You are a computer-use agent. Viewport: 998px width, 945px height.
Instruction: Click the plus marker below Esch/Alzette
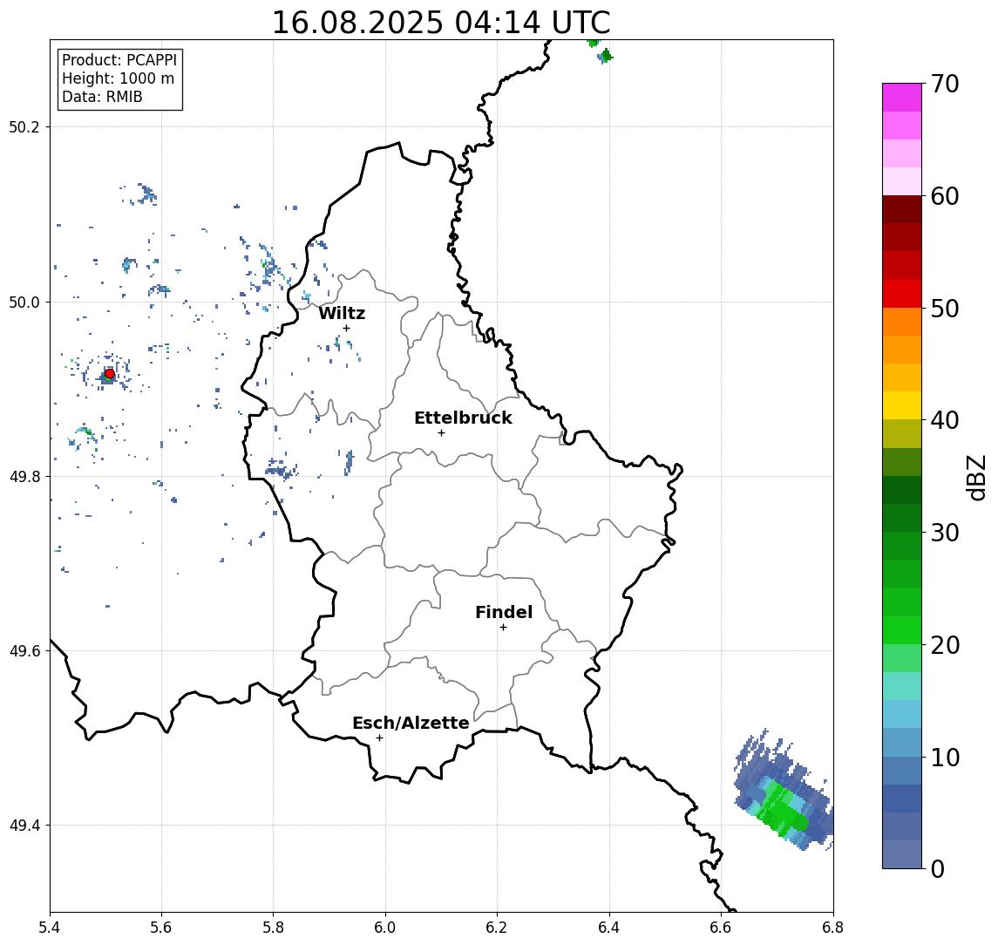point(379,738)
